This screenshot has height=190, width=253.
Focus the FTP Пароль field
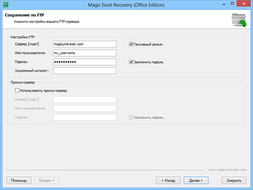click(85, 62)
